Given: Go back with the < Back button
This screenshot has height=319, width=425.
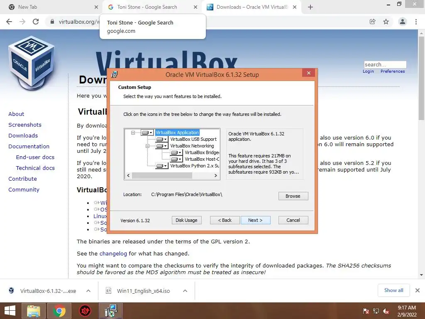Looking at the screenshot, I should coord(225,220).
